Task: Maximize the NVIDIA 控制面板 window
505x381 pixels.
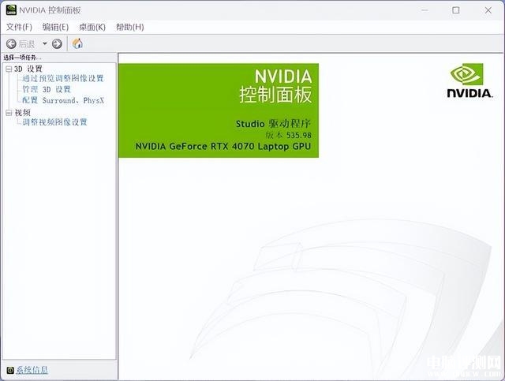Action: pyautogui.click(x=456, y=10)
